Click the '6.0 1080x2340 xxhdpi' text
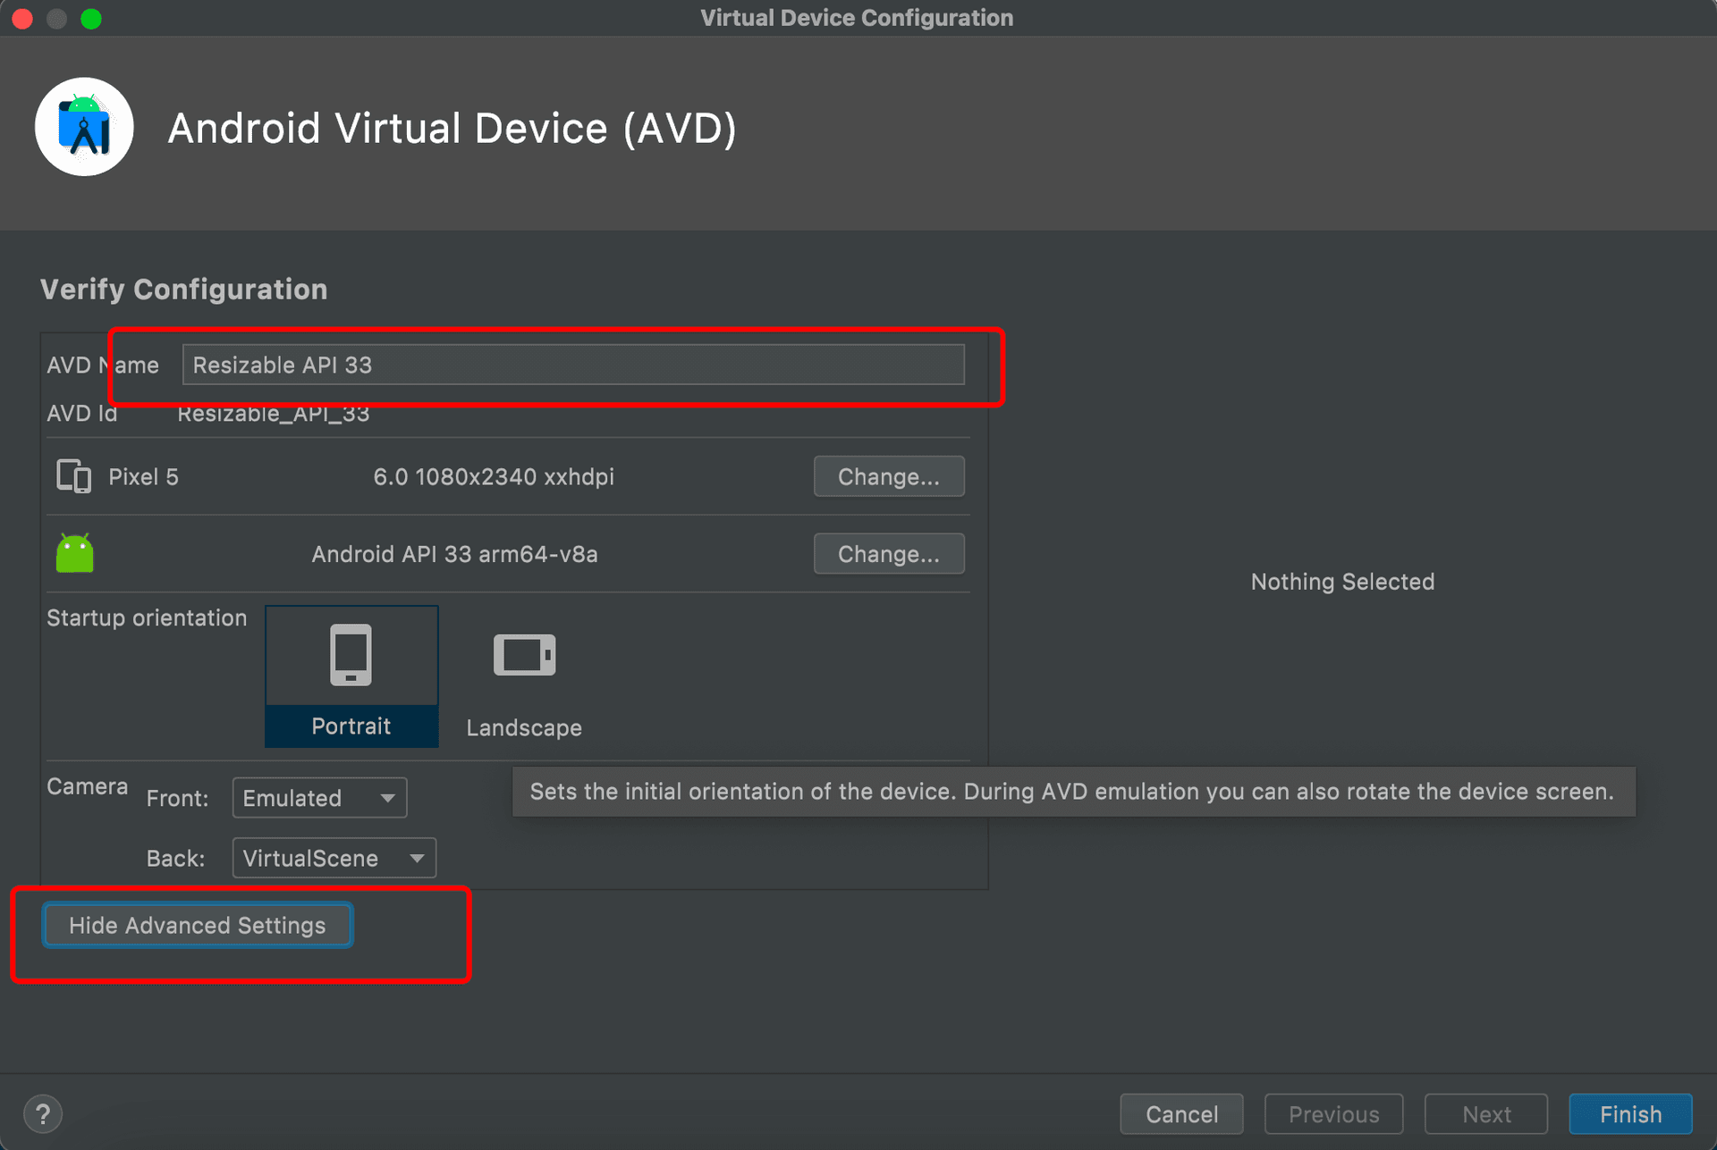Image resolution: width=1717 pixels, height=1150 pixels. click(x=494, y=476)
